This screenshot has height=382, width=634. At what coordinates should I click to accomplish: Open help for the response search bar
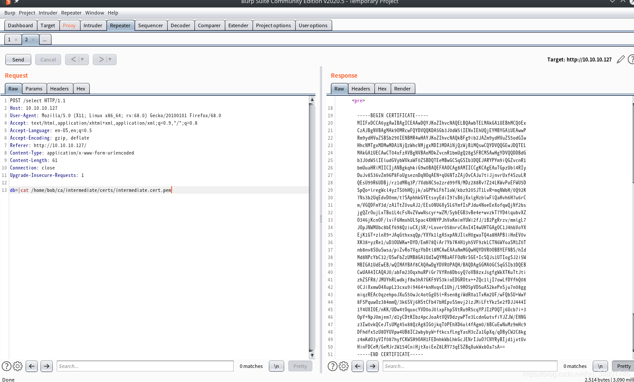pos(333,366)
